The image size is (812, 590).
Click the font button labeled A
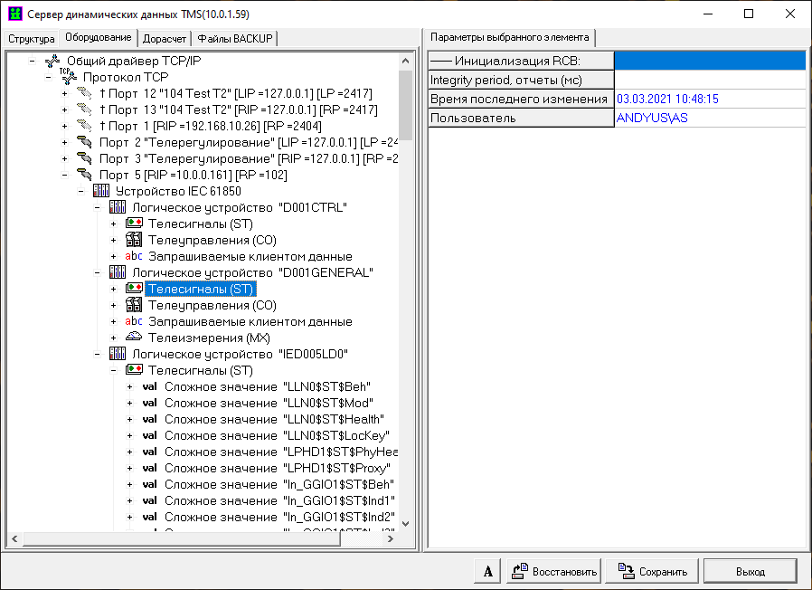(x=488, y=571)
